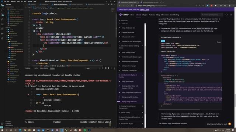Kill the terminal with the trash icon

(x=108, y=68)
